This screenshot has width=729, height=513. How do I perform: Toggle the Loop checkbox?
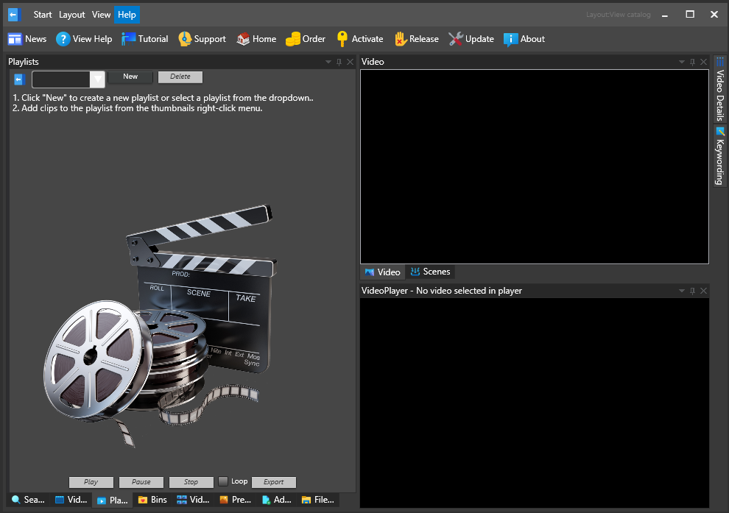coord(223,481)
